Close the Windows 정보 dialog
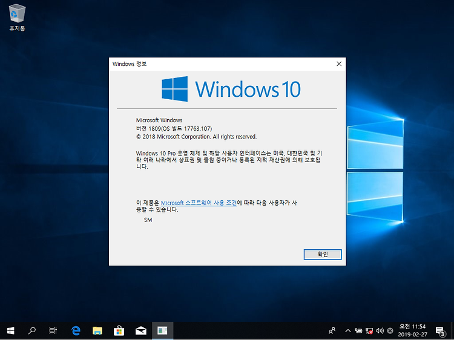The width and height of the screenshot is (454, 340). pyautogui.click(x=339, y=64)
